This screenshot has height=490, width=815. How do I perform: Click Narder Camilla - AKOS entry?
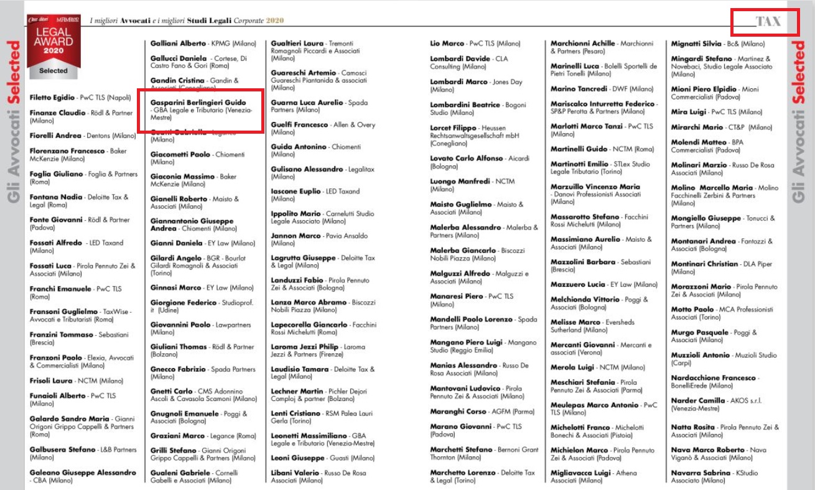(x=717, y=405)
